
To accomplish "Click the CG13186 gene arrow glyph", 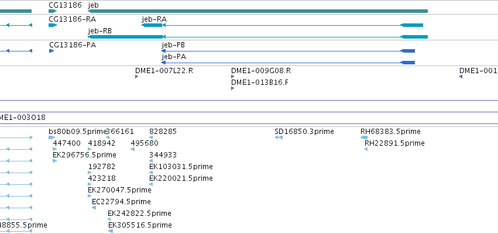I will pyautogui.click(x=53, y=11).
